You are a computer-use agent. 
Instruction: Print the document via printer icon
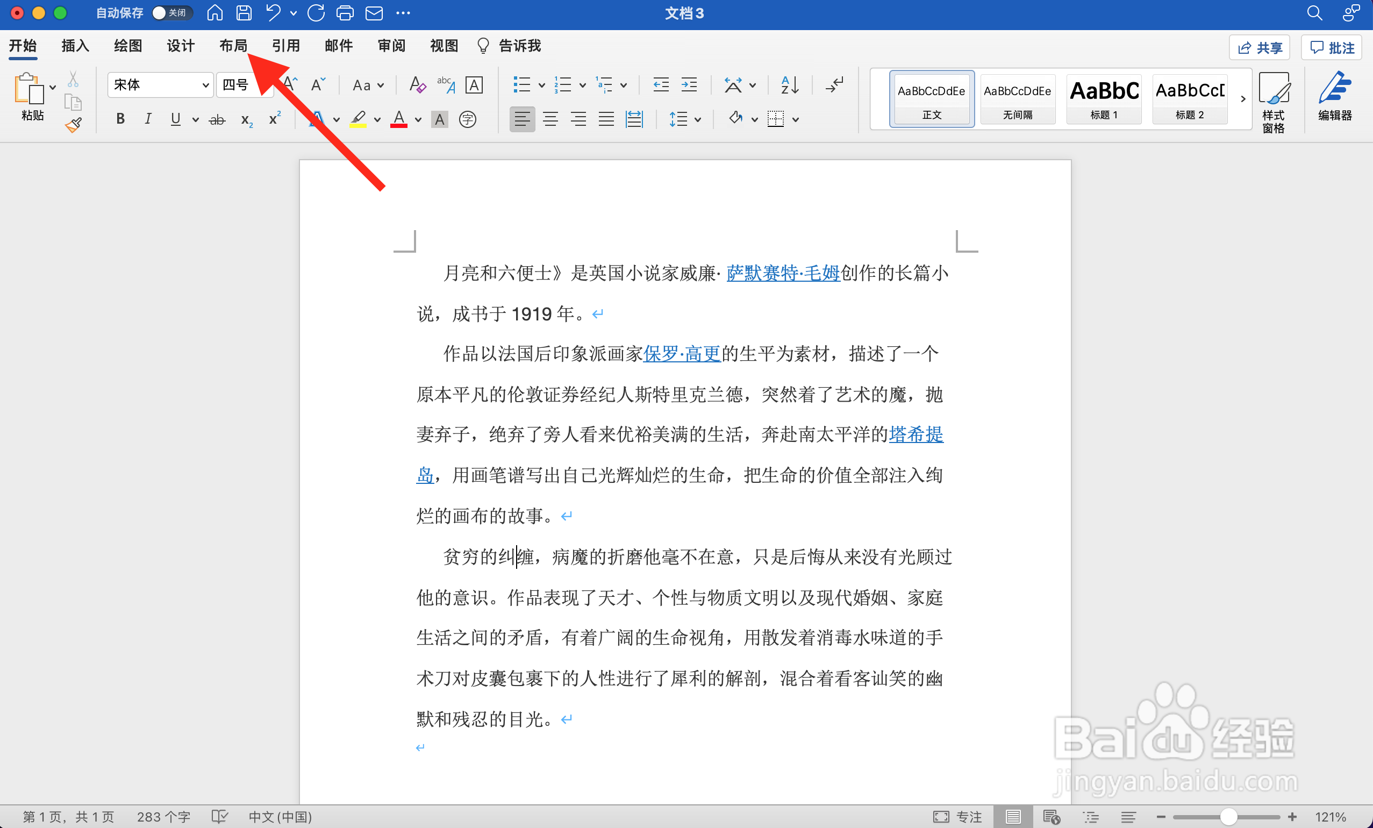point(345,13)
